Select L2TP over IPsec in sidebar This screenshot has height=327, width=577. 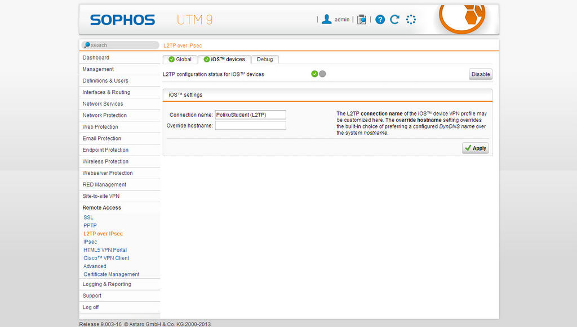pos(103,234)
